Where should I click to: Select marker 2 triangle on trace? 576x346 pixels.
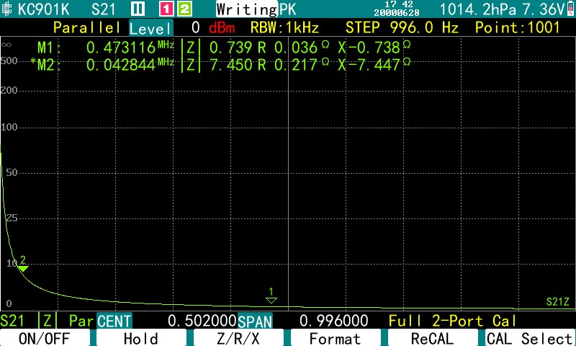pos(23,268)
